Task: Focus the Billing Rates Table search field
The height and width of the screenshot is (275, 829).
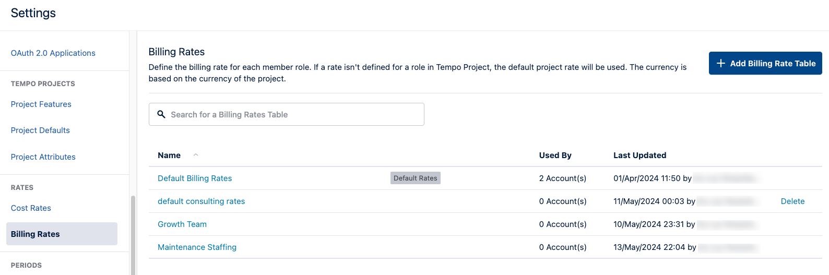Action: [x=292, y=114]
